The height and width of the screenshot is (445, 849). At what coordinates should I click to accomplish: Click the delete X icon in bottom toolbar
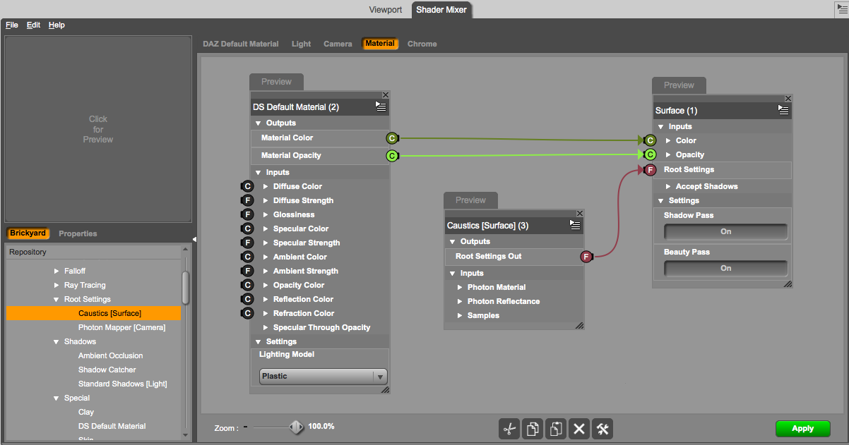point(579,429)
